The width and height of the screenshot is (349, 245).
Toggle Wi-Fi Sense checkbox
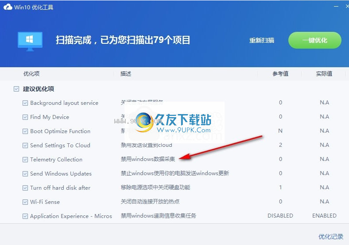tap(25, 202)
